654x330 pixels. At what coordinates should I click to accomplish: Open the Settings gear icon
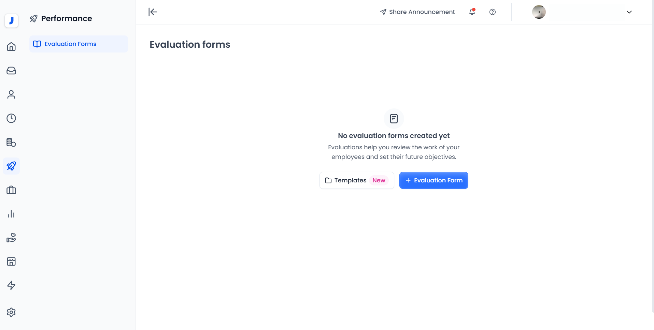tap(11, 312)
